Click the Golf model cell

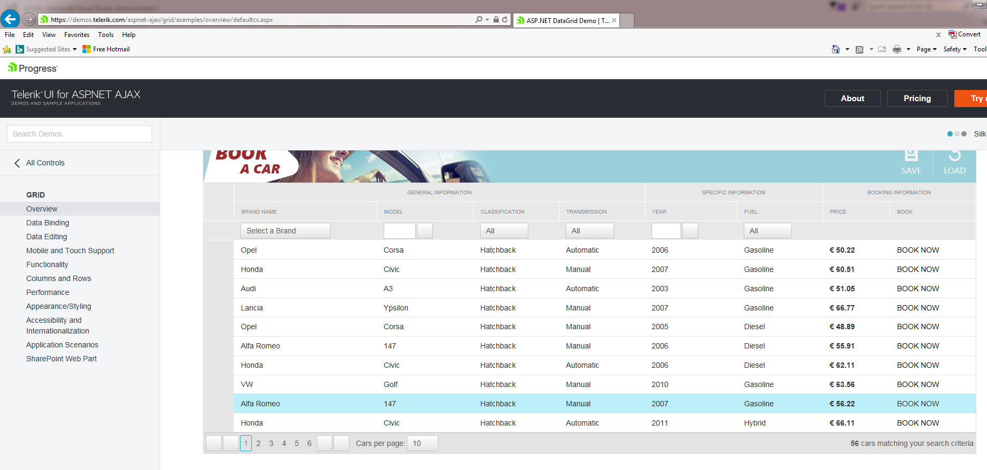point(391,384)
